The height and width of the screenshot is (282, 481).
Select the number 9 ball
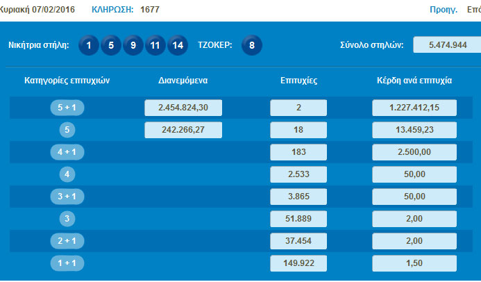[133, 46]
